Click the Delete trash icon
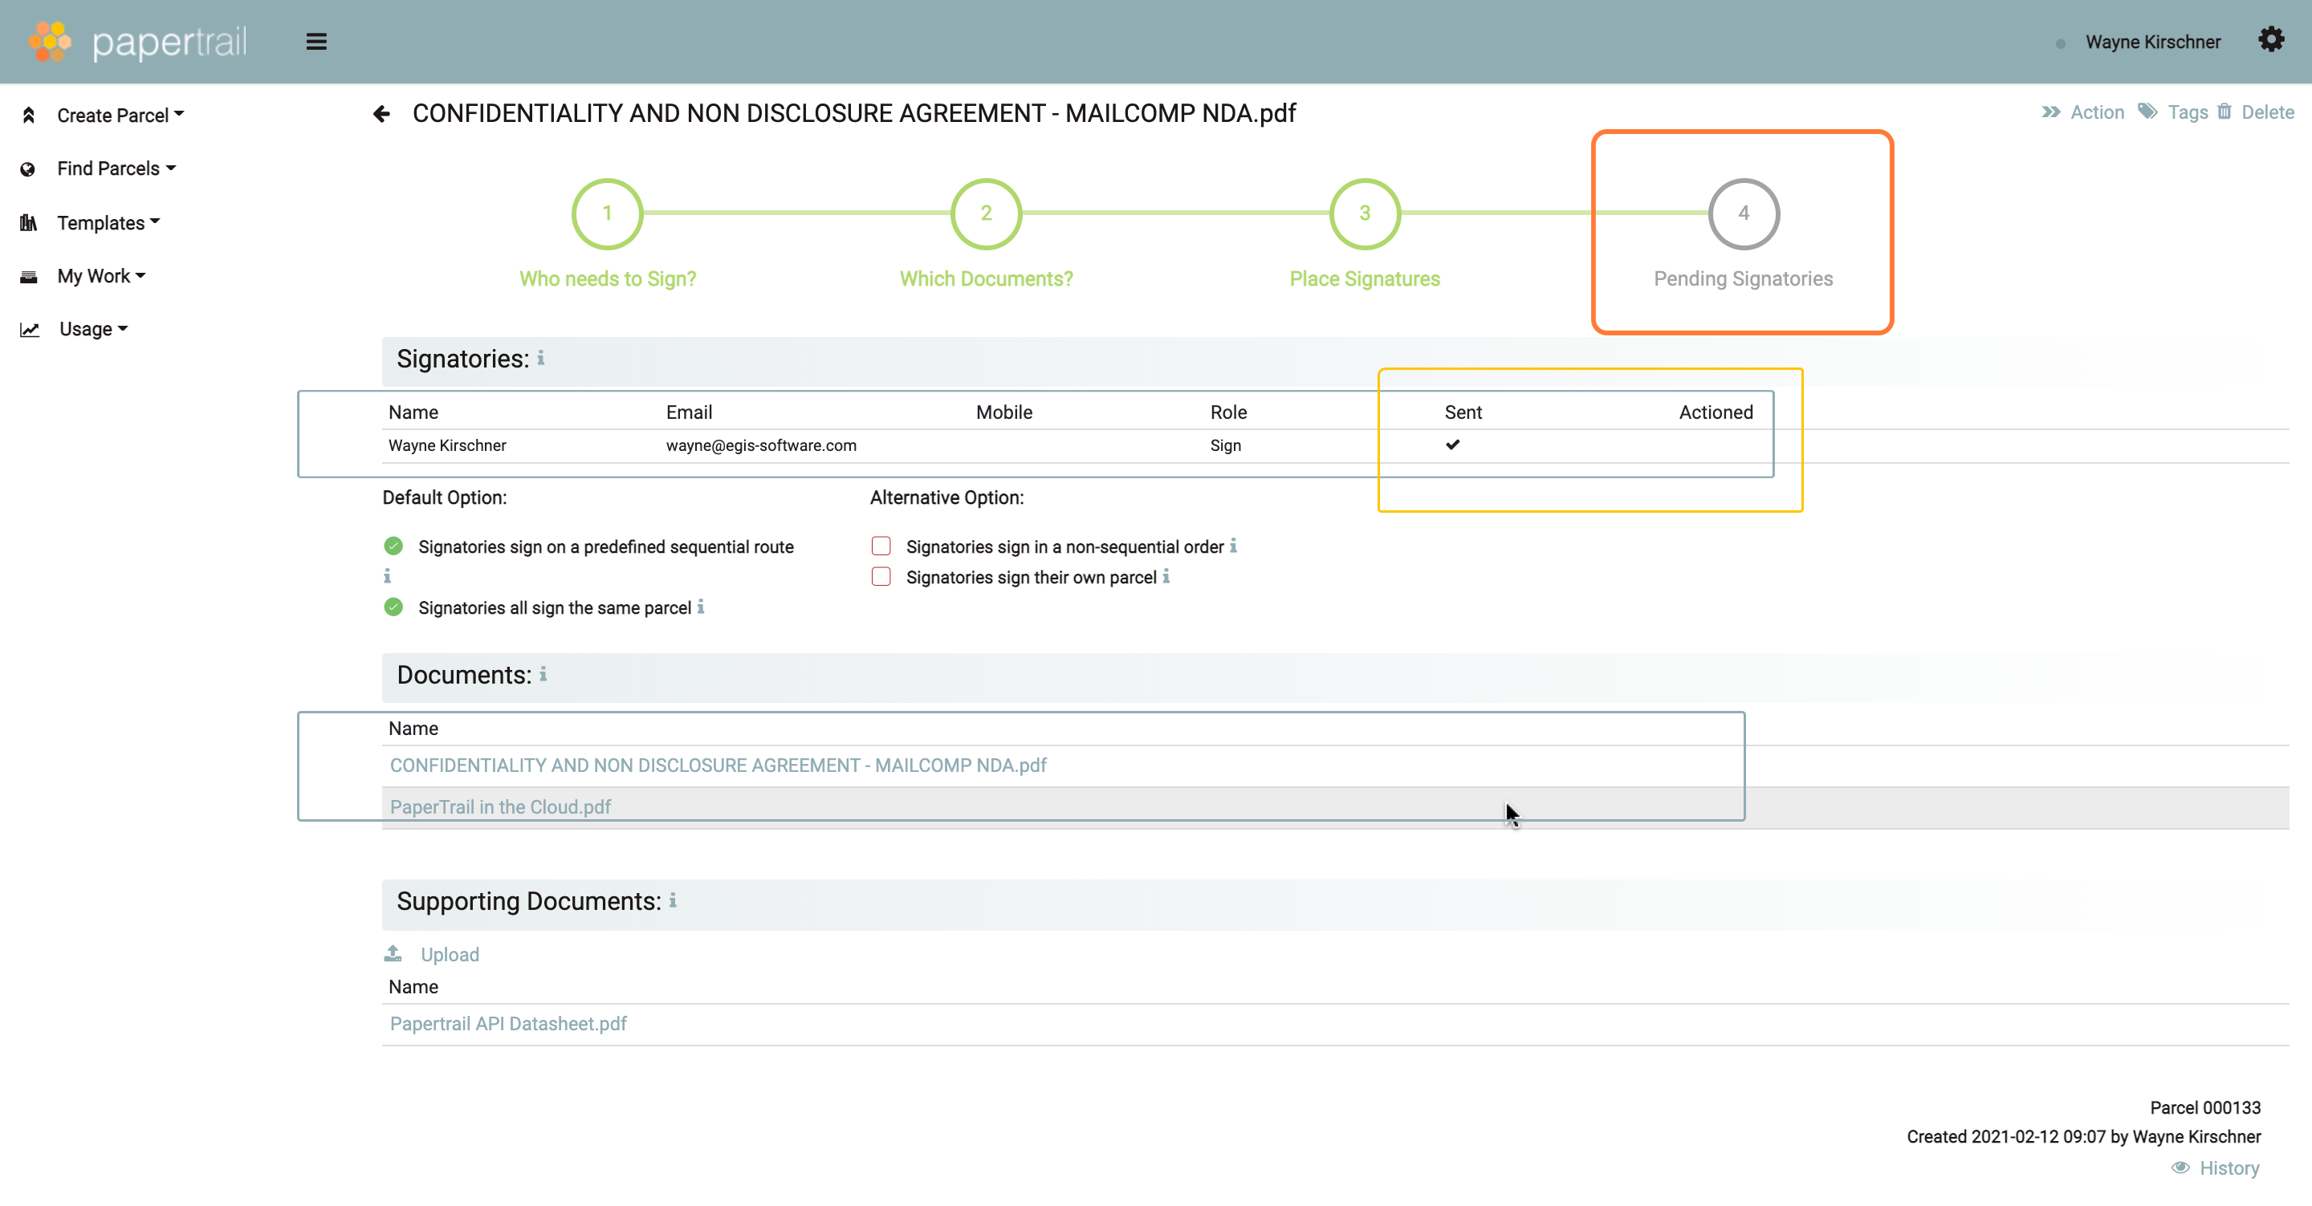The image size is (2312, 1206). [x=2224, y=112]
